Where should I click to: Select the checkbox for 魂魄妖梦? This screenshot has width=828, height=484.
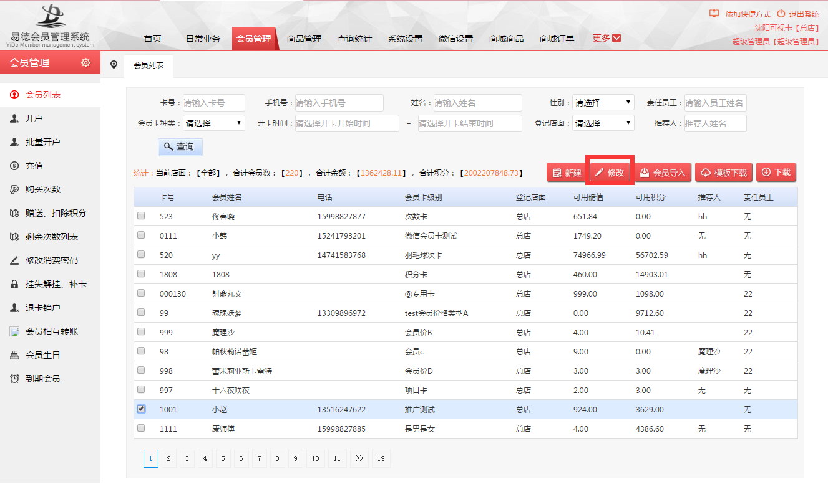(141, 312)
